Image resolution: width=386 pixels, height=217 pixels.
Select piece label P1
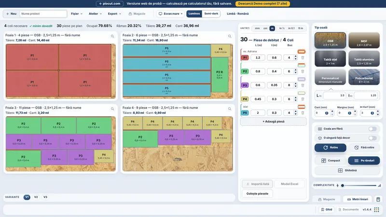245,57
